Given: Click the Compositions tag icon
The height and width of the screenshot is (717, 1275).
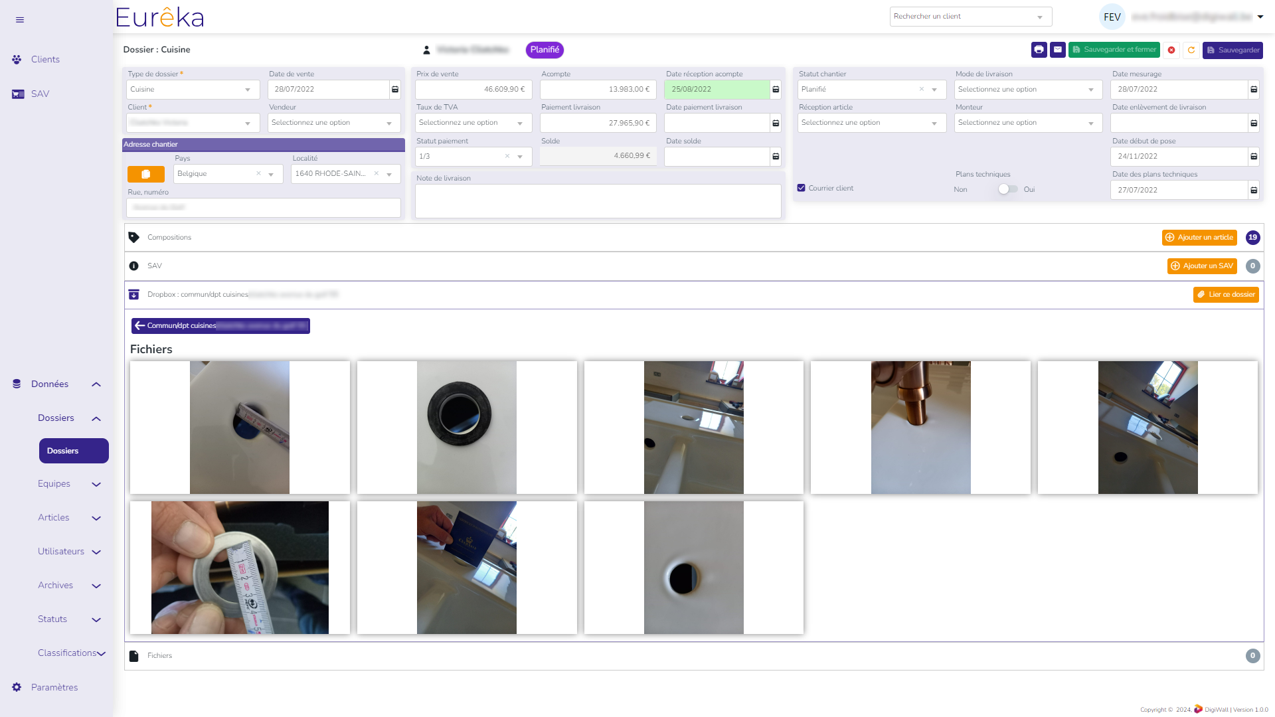Looking at the screenshot, I should coord(133,237).
